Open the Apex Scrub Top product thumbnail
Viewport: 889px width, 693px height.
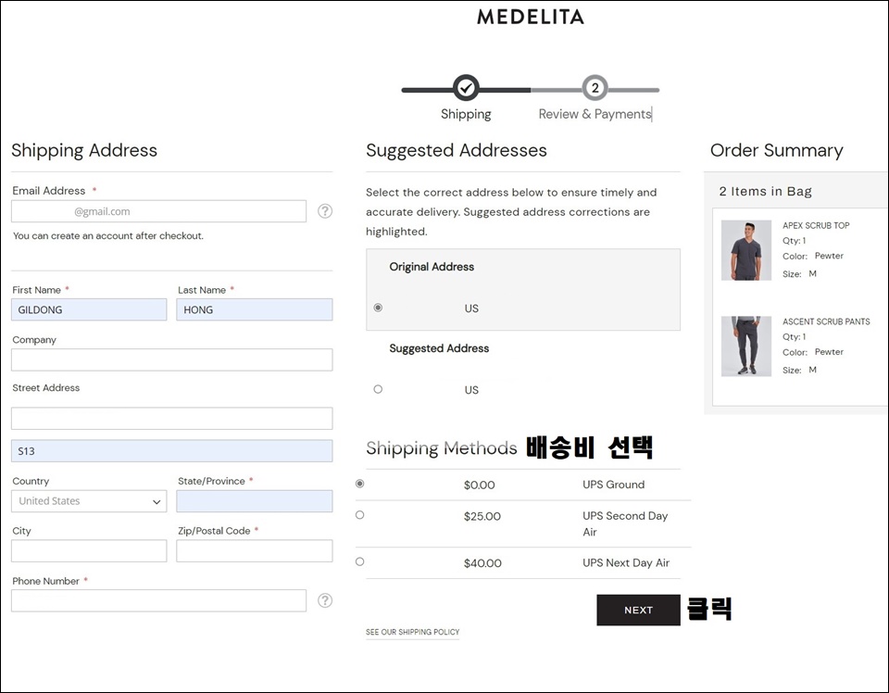pyautogui.click(x=746, y=250)
